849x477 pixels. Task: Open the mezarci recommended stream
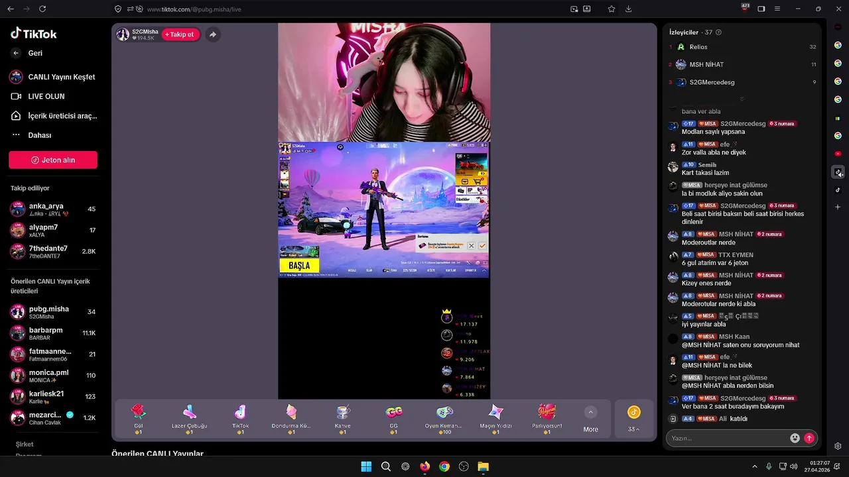click(x=53, y=418)
